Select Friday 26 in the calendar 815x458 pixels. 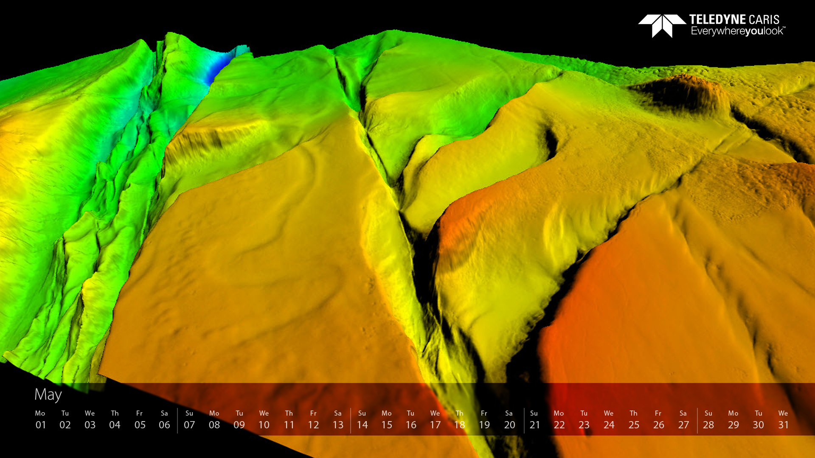pos(658,419)
